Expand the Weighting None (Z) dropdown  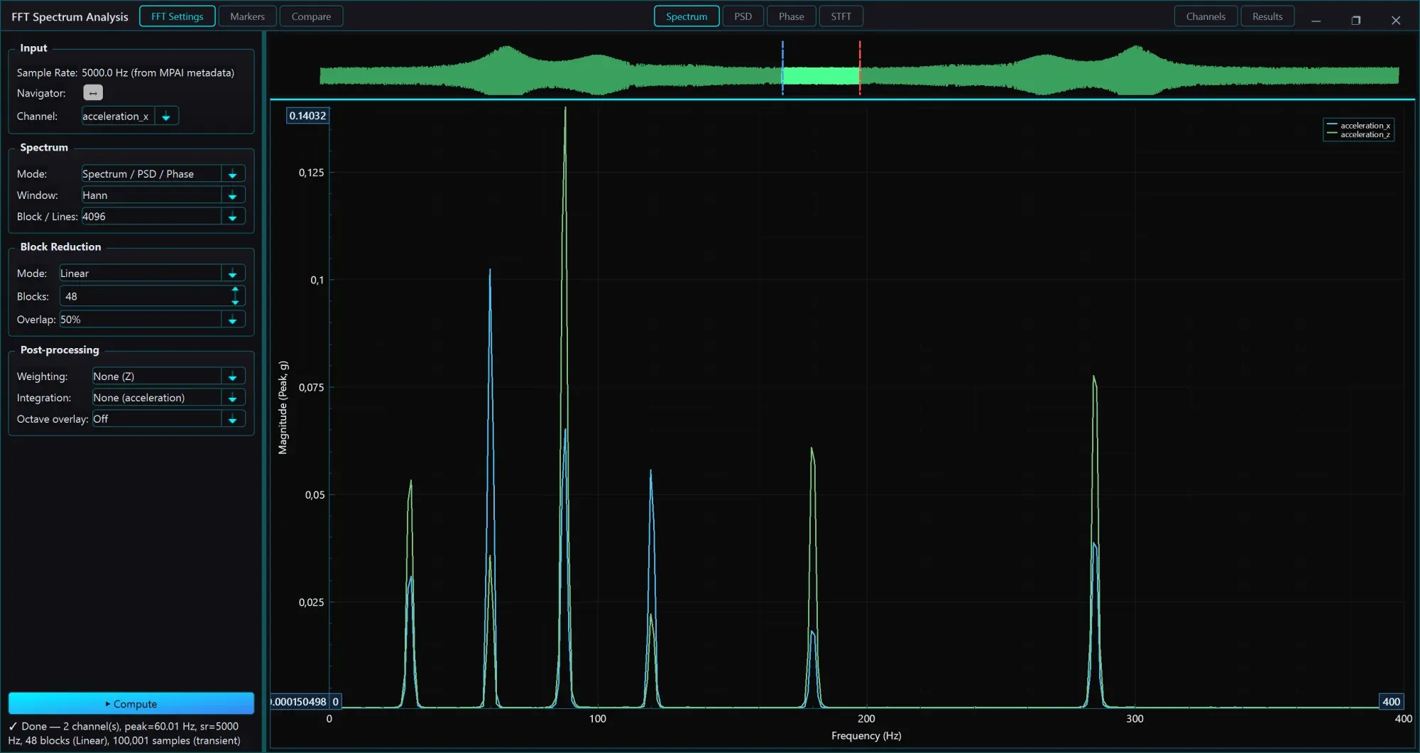click(169, 376)
